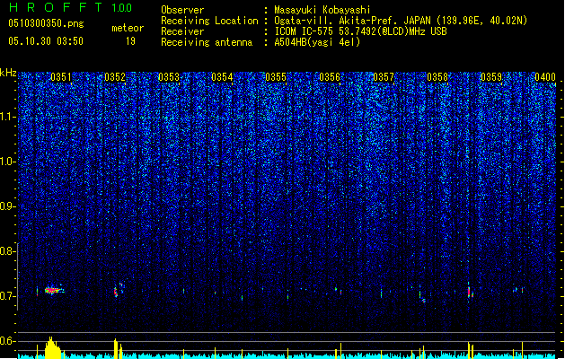
Task: Select antenna value A504HB(yagi 4el)
Action: 317,42
